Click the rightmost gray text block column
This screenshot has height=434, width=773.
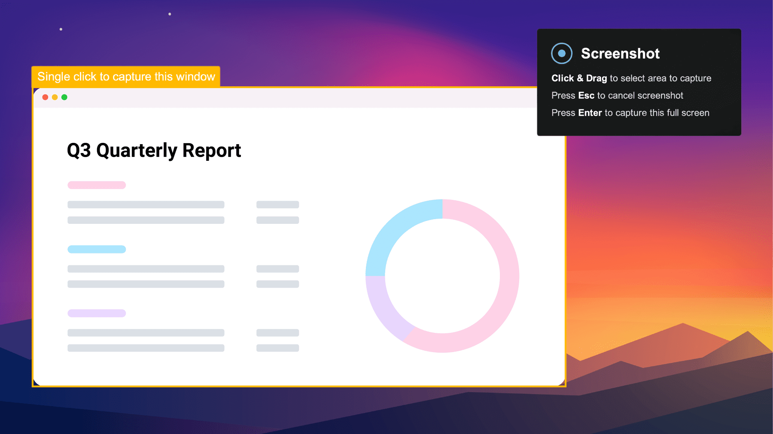[277, 269]
